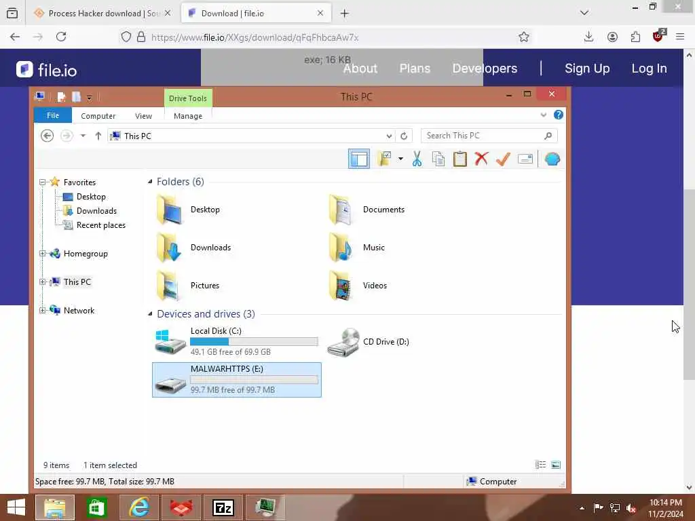Refresh the This PC view
The height and width of the screenshot is (521, 695).
point(404,136)
